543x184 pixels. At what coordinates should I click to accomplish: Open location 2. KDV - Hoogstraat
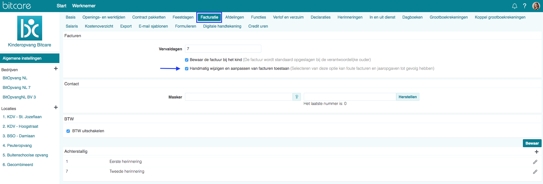(20, 126)
